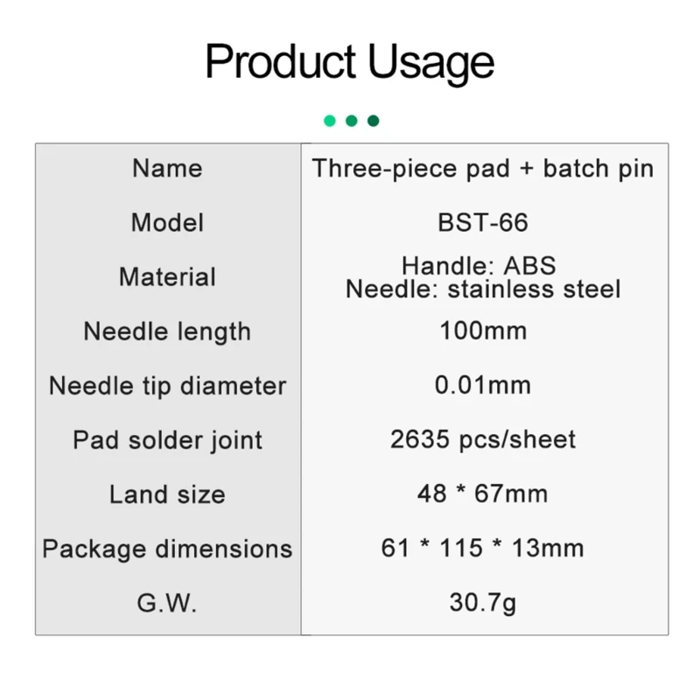This screenshot has width=700, height=700.
Task: Click the leftmost light green dot
Action: (x=330, y=121)
